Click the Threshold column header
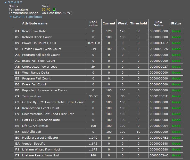The width and height of the screenshot is (190, 160). click(x=138, y=23)
